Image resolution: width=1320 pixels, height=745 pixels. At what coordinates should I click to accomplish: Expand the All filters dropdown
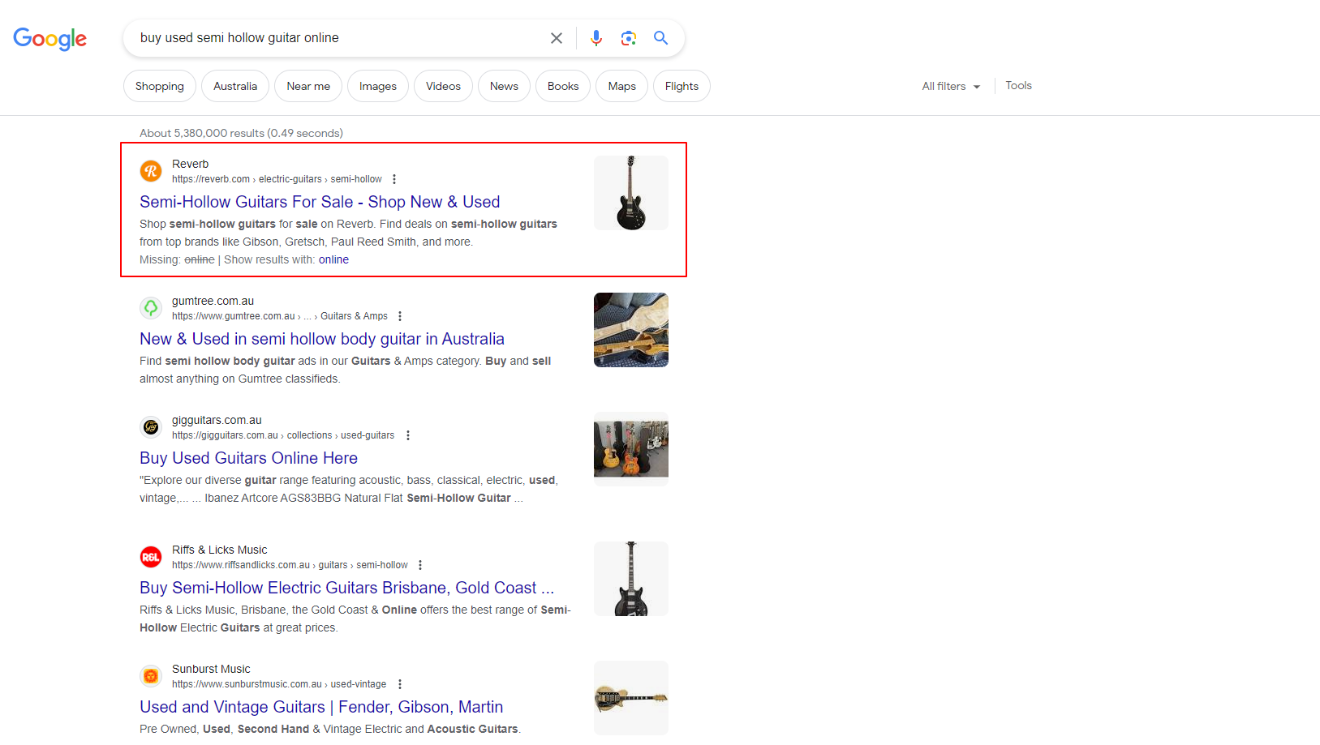[951, 86]
